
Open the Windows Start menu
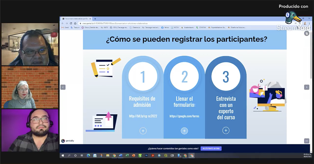click(x=63, y=155)
